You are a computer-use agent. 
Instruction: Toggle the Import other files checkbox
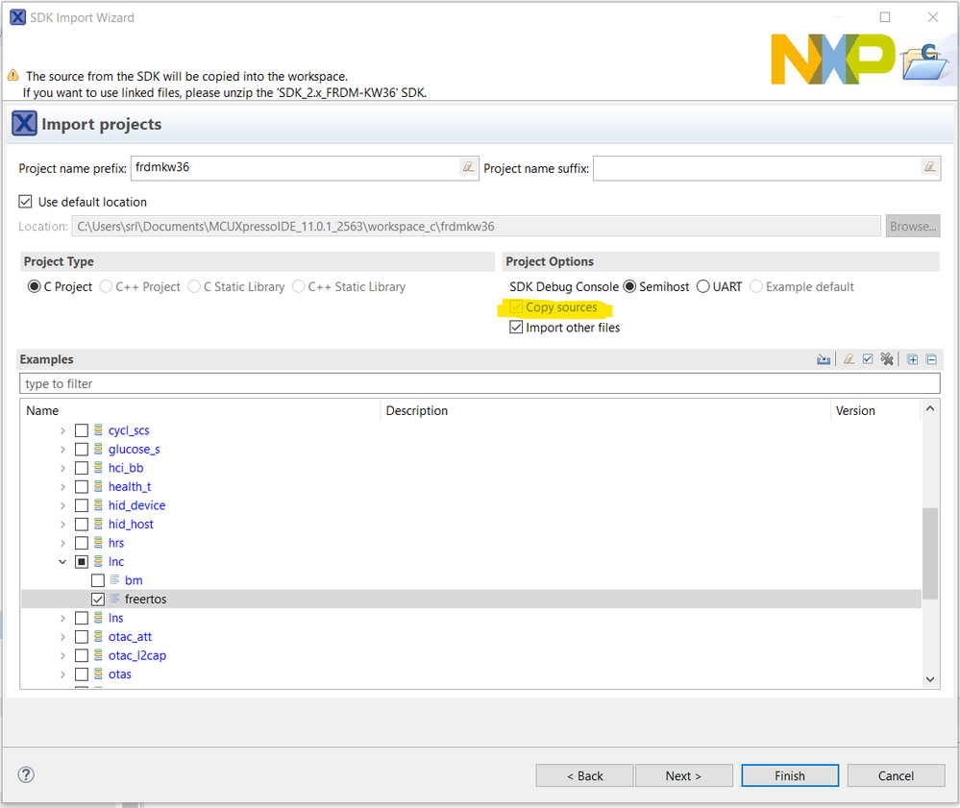pos(516,328)
